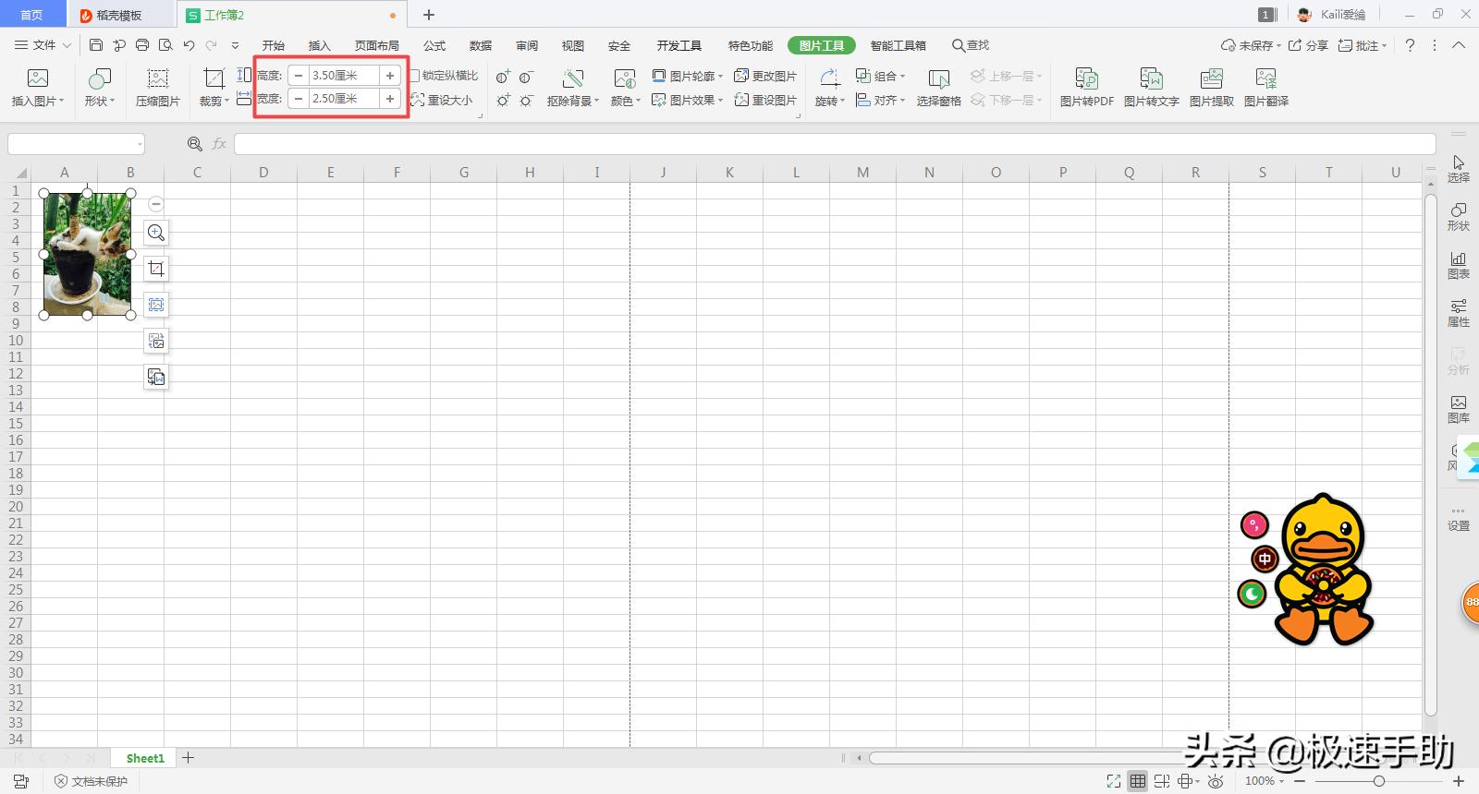Image resolution: width=1479 pixels, height=794 pixels.
Task: Open Picture Translate (图片翻译) tool
Action: tap(1265, 87)
